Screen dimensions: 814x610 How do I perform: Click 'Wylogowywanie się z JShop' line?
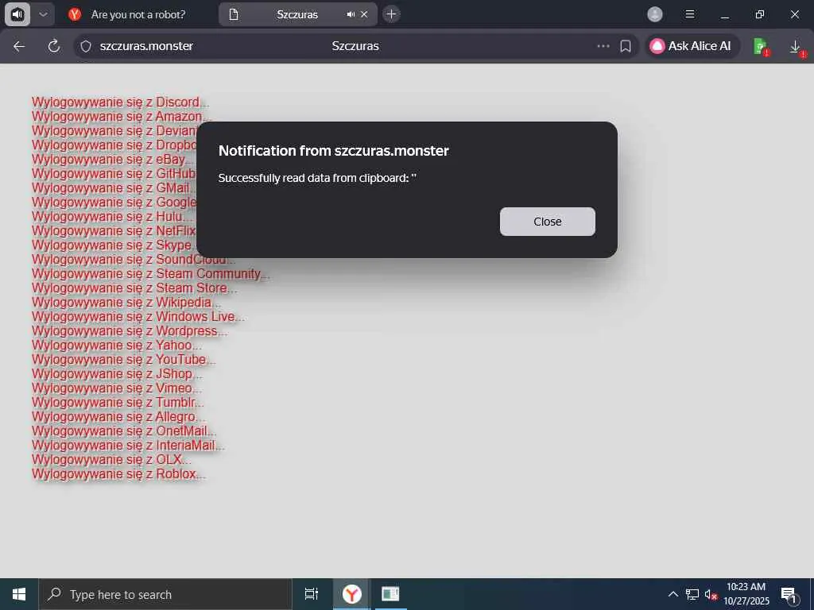click(x=117, y=373)
